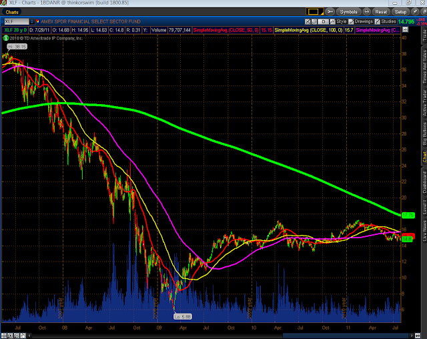Open the Dashboard sidebar tab
Viewport: 427px width, 339px height.
click(424, 182)
